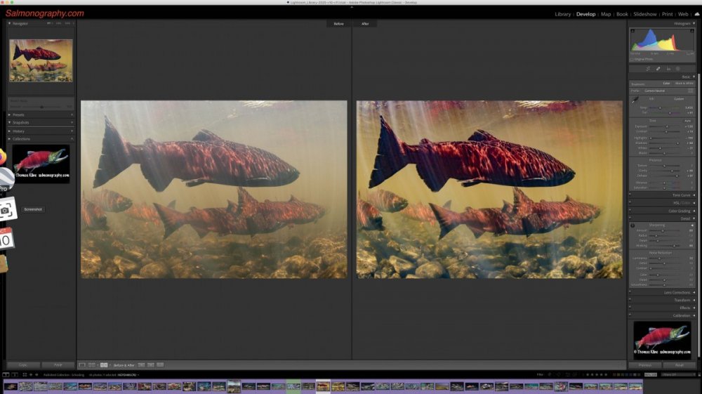Open the cloud sync status icon
Screen dimensions: 702x394
pyautogui.click(x=696, y=14)
